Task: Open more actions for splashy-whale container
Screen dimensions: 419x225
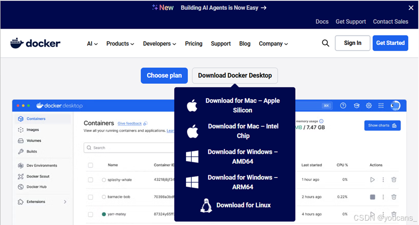Action: (383, 180)
